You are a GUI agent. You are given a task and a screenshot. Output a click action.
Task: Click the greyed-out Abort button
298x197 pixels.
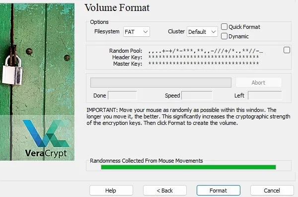(x=258, y=83)
